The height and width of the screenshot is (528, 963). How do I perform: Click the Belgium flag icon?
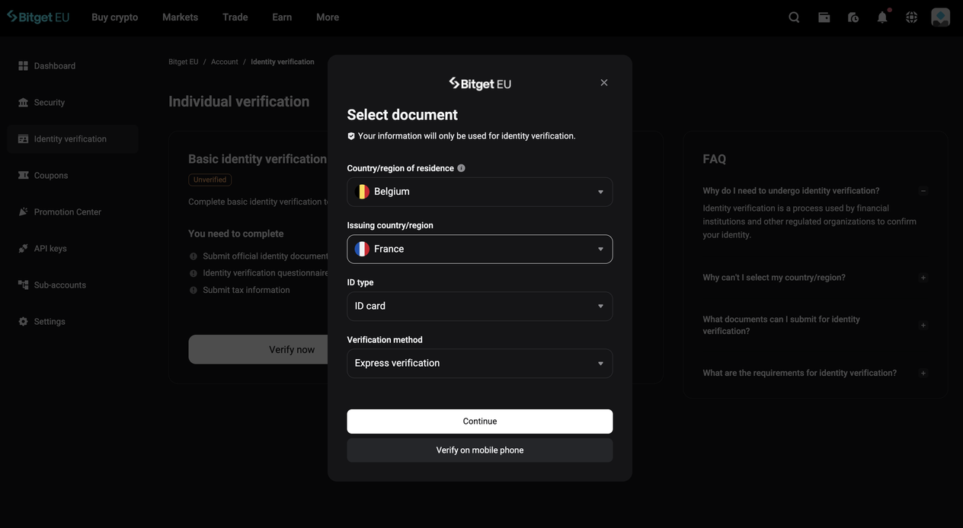pyautogui.click(x=362, y=192)
